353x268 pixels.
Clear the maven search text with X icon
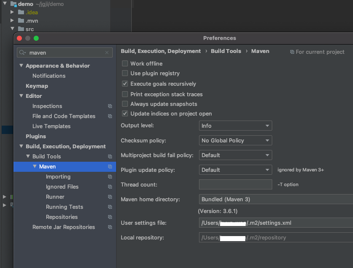click(x=107, y=53)
